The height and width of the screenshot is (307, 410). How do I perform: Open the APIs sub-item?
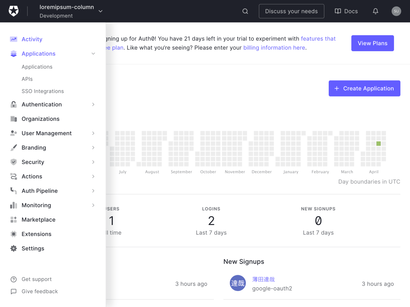pos(27,79)
